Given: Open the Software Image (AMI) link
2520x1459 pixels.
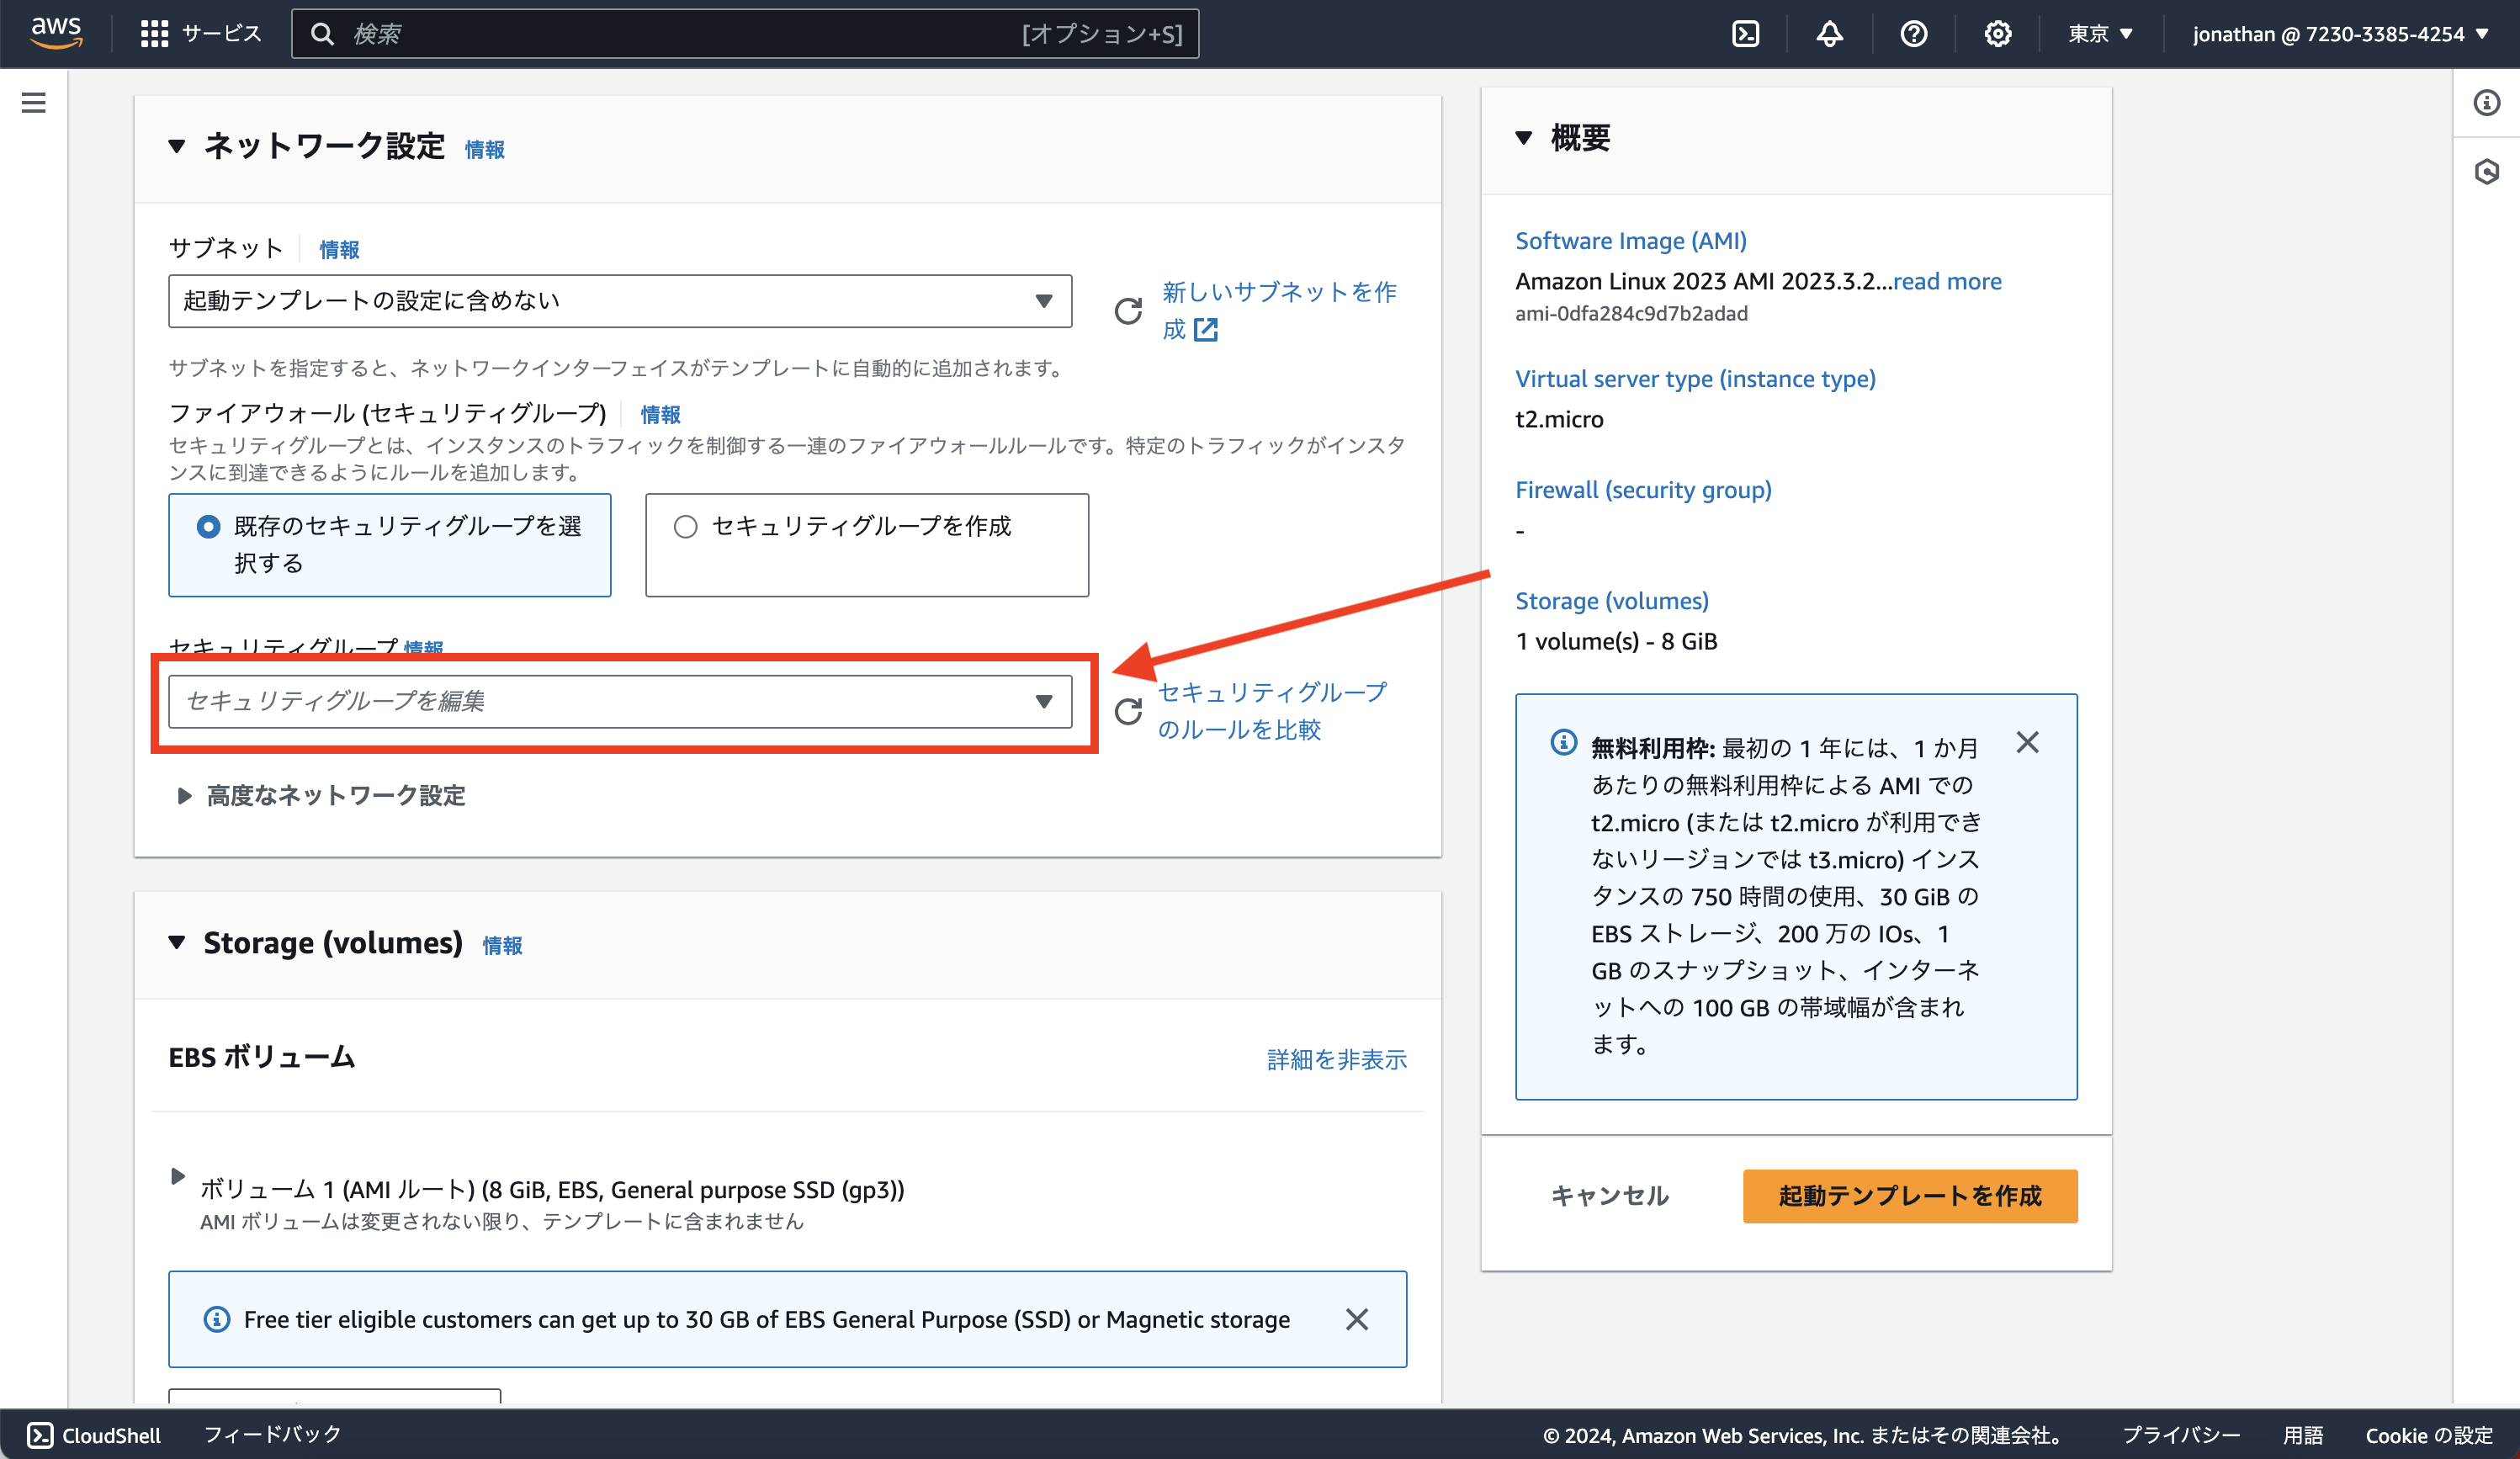Looking at the screenshot, I should (1629, 240).
